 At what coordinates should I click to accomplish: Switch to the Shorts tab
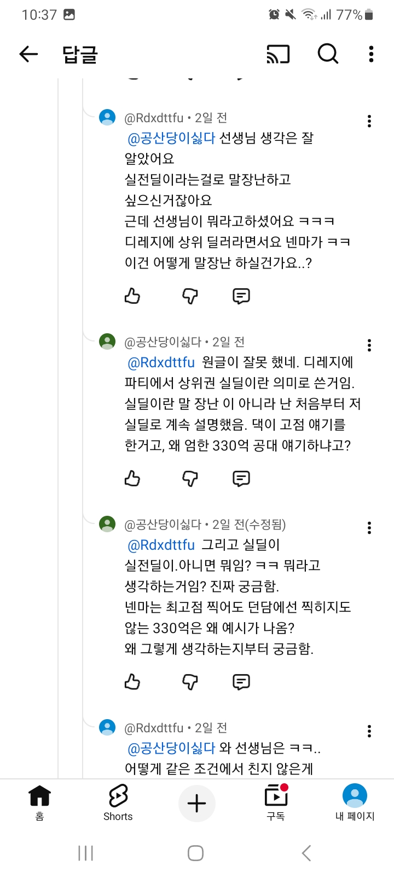pyautogui.click(x=118, y=802)
